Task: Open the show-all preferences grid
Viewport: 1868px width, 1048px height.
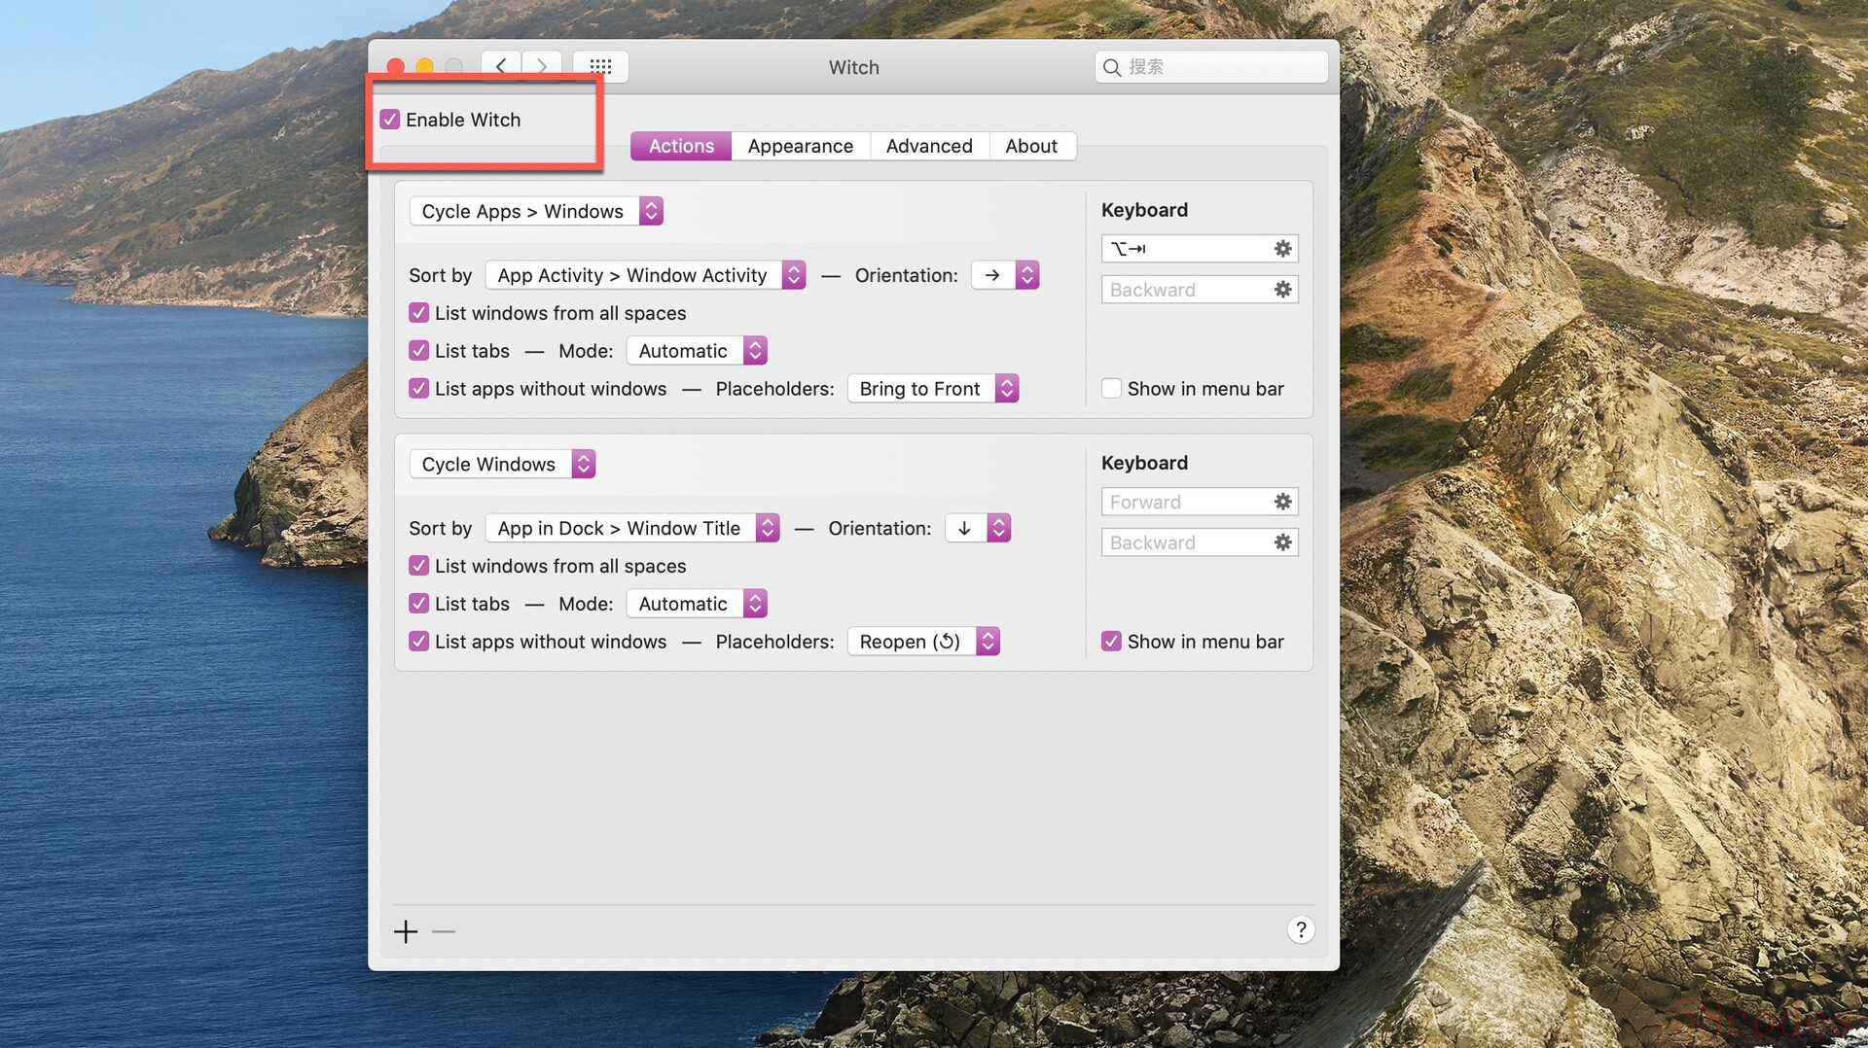Action: pos(600,66)
